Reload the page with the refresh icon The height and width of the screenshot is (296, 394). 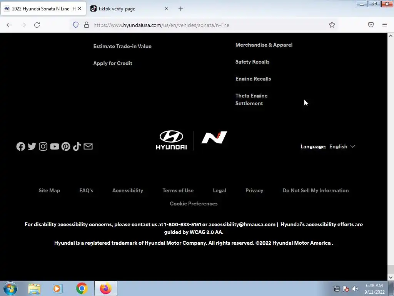(37, 25)
